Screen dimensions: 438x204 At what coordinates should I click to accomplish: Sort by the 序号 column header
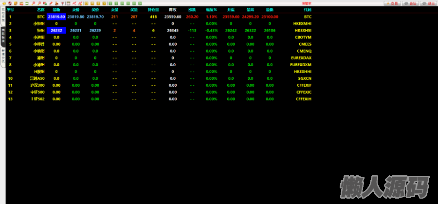(x=10, y=10)
